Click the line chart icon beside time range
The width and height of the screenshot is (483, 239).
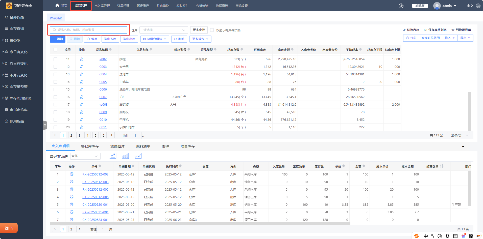(113, 156)
